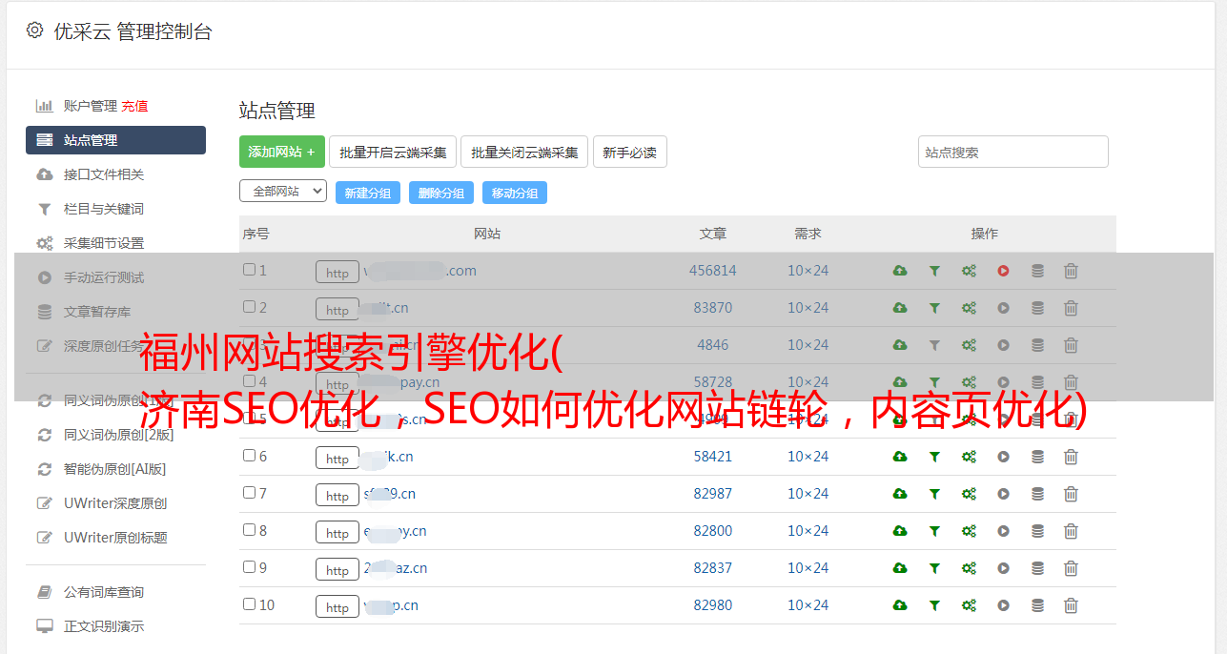The image size is (1227, 654).
Task: Click the cloud upload icon in row 6
Action: point(900,457)
